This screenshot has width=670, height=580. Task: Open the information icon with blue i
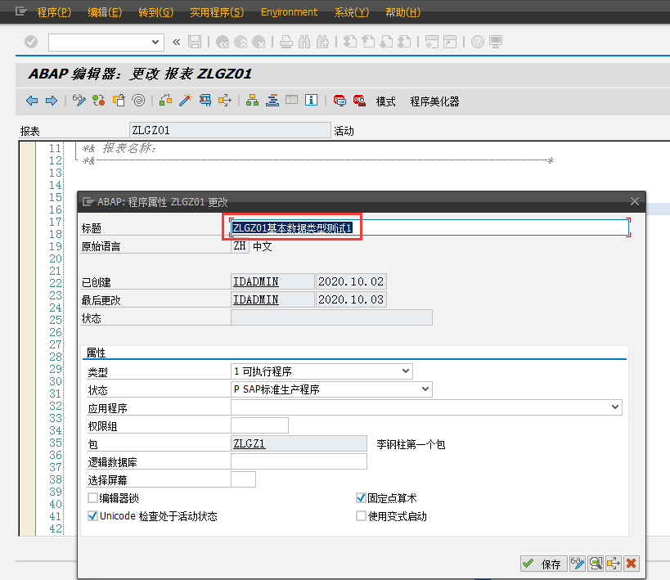pos(312,100)
